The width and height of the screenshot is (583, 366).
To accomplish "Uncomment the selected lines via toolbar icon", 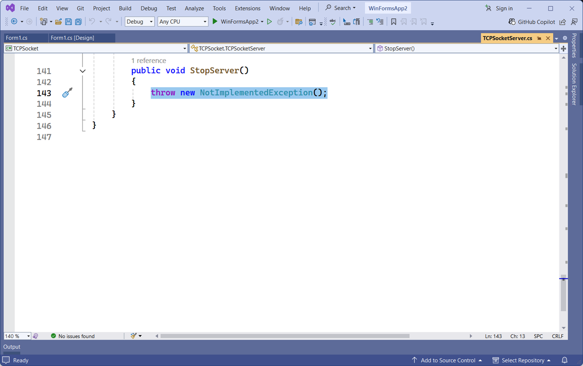I will click(380, 22).
